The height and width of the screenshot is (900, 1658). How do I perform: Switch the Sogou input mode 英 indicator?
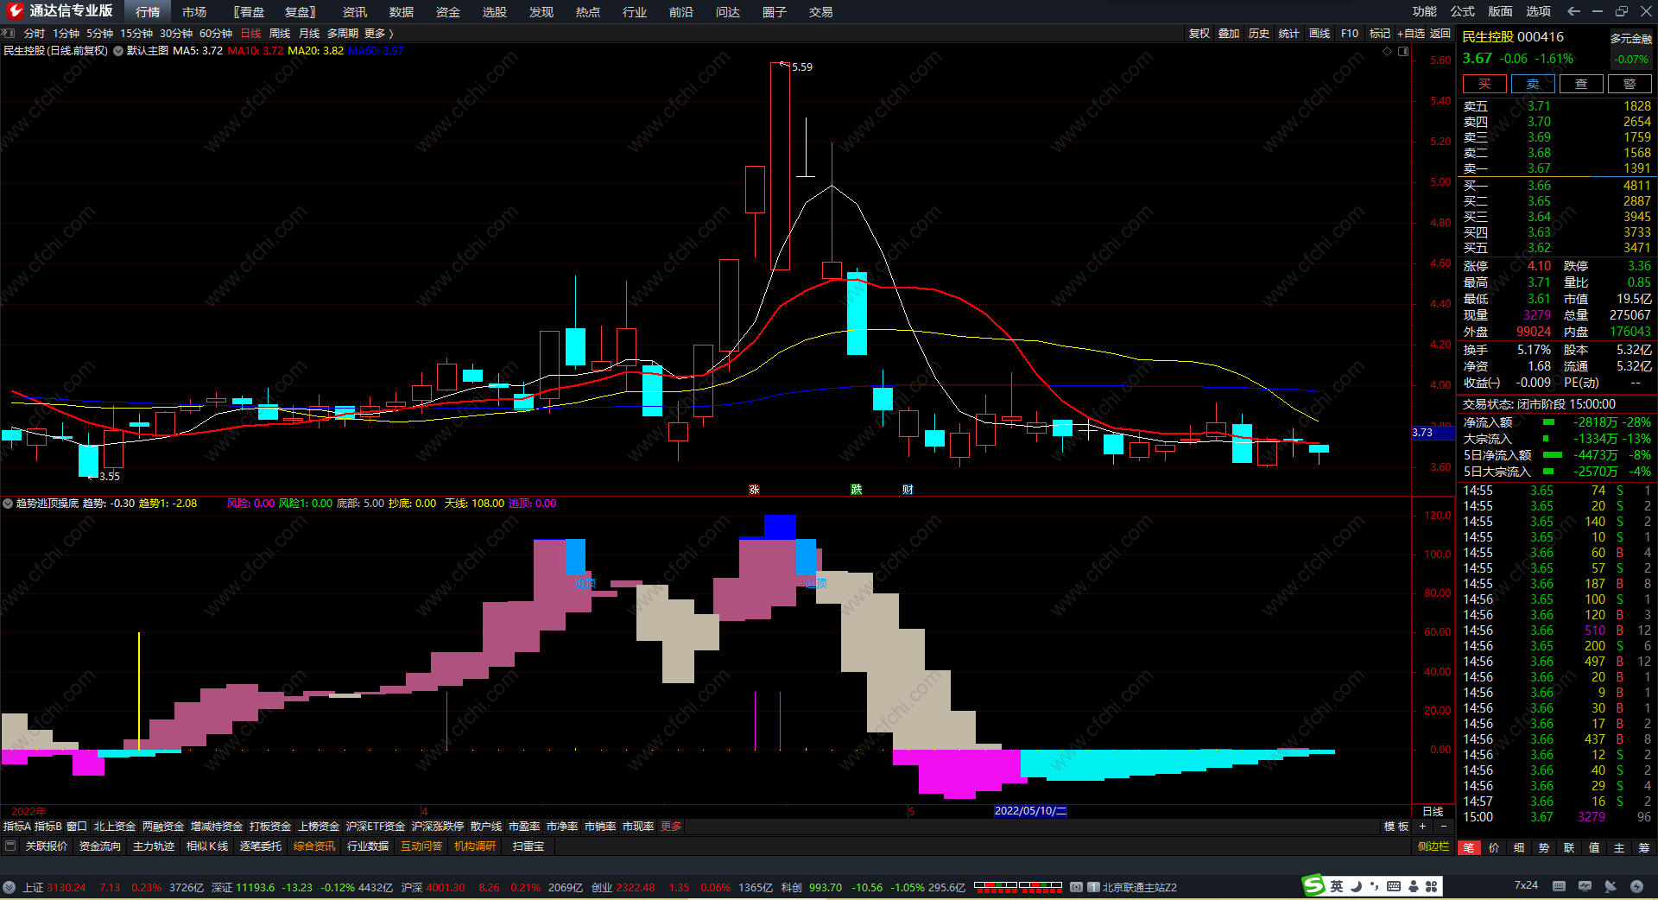[x=1337, y=886]
